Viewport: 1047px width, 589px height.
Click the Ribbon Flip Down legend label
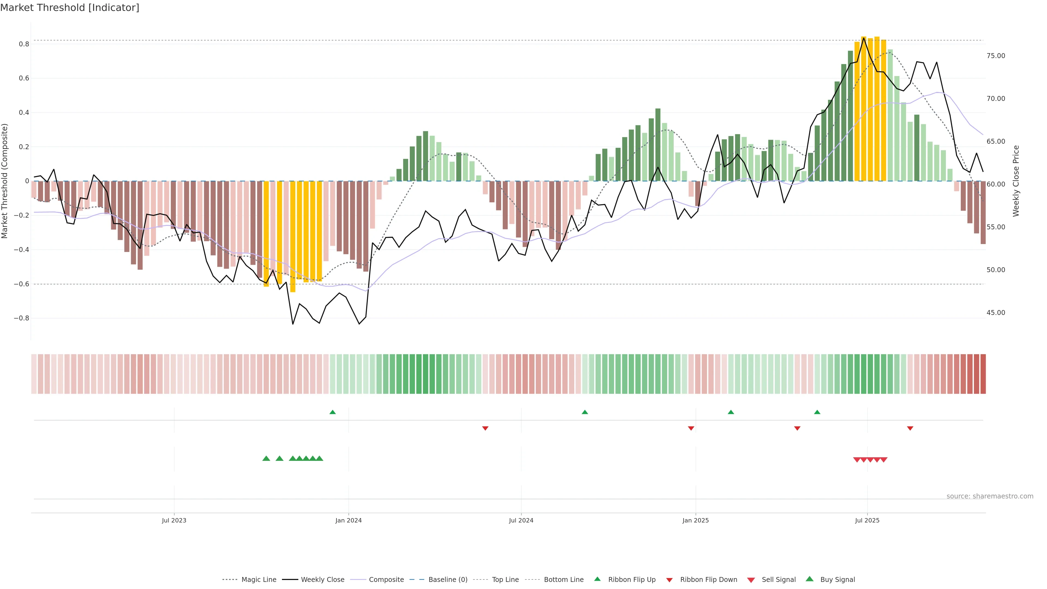[708, 580]
